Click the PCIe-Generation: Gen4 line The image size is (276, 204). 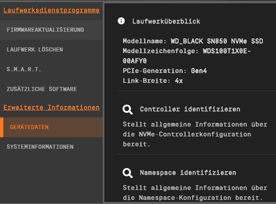click(165, 71)
